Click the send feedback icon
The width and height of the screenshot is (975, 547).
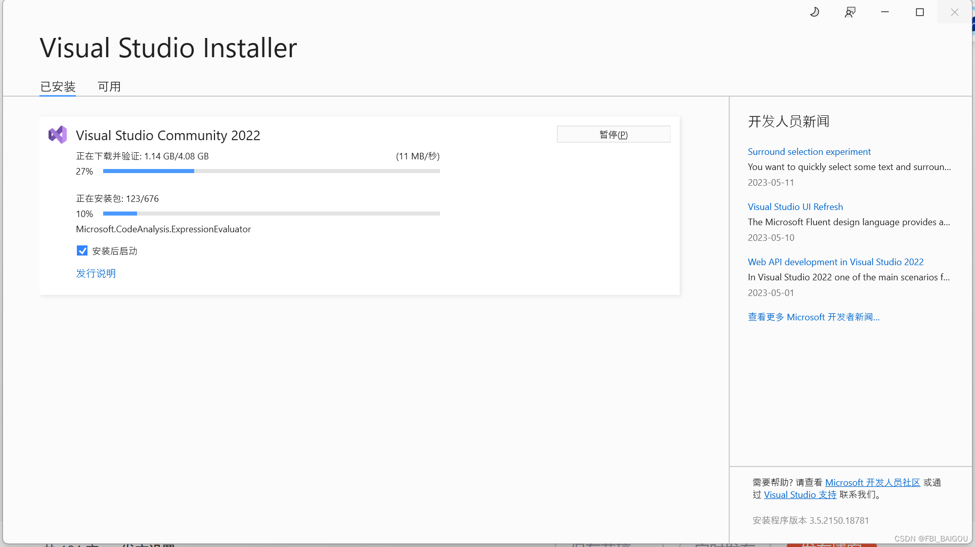tap(850, 12)
